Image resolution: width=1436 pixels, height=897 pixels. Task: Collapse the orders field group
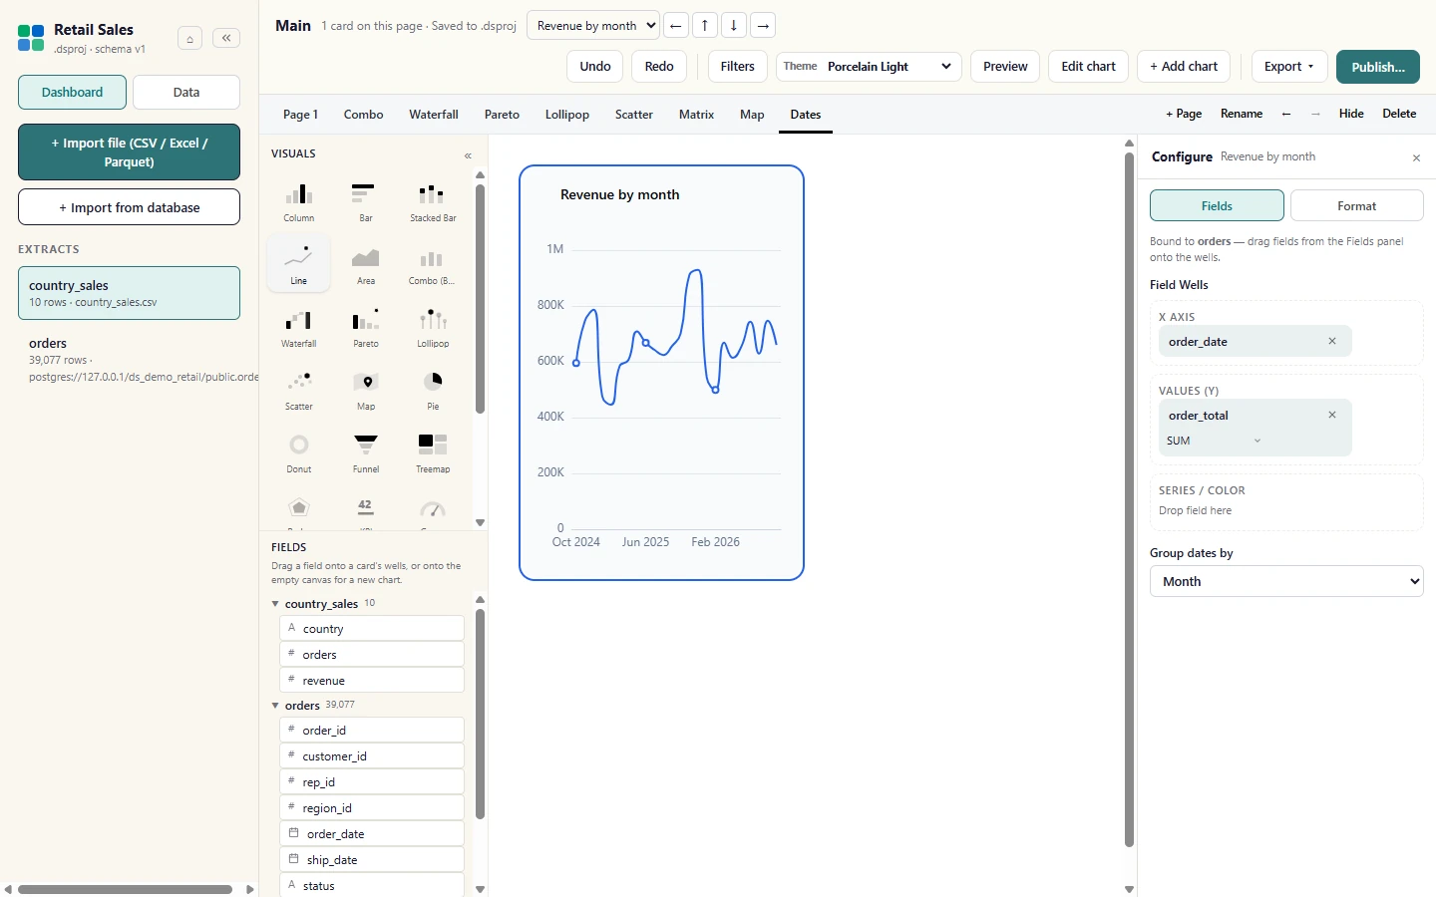point(275,705)
